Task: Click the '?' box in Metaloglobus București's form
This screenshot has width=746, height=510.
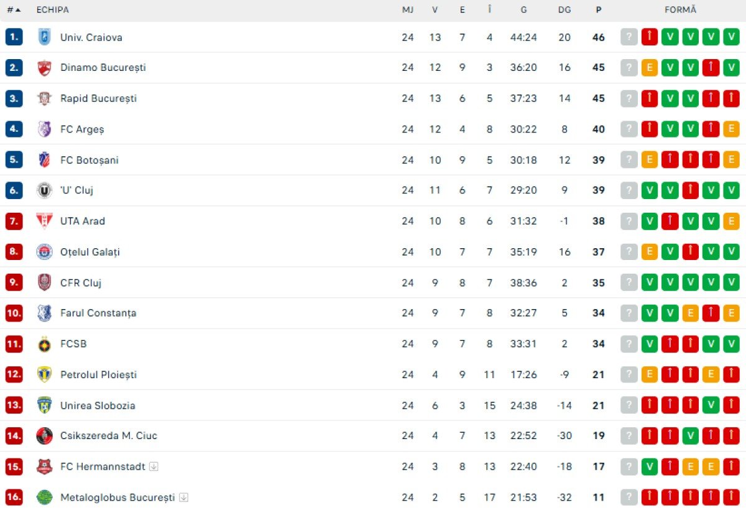Action: click(x=629, y=497)
